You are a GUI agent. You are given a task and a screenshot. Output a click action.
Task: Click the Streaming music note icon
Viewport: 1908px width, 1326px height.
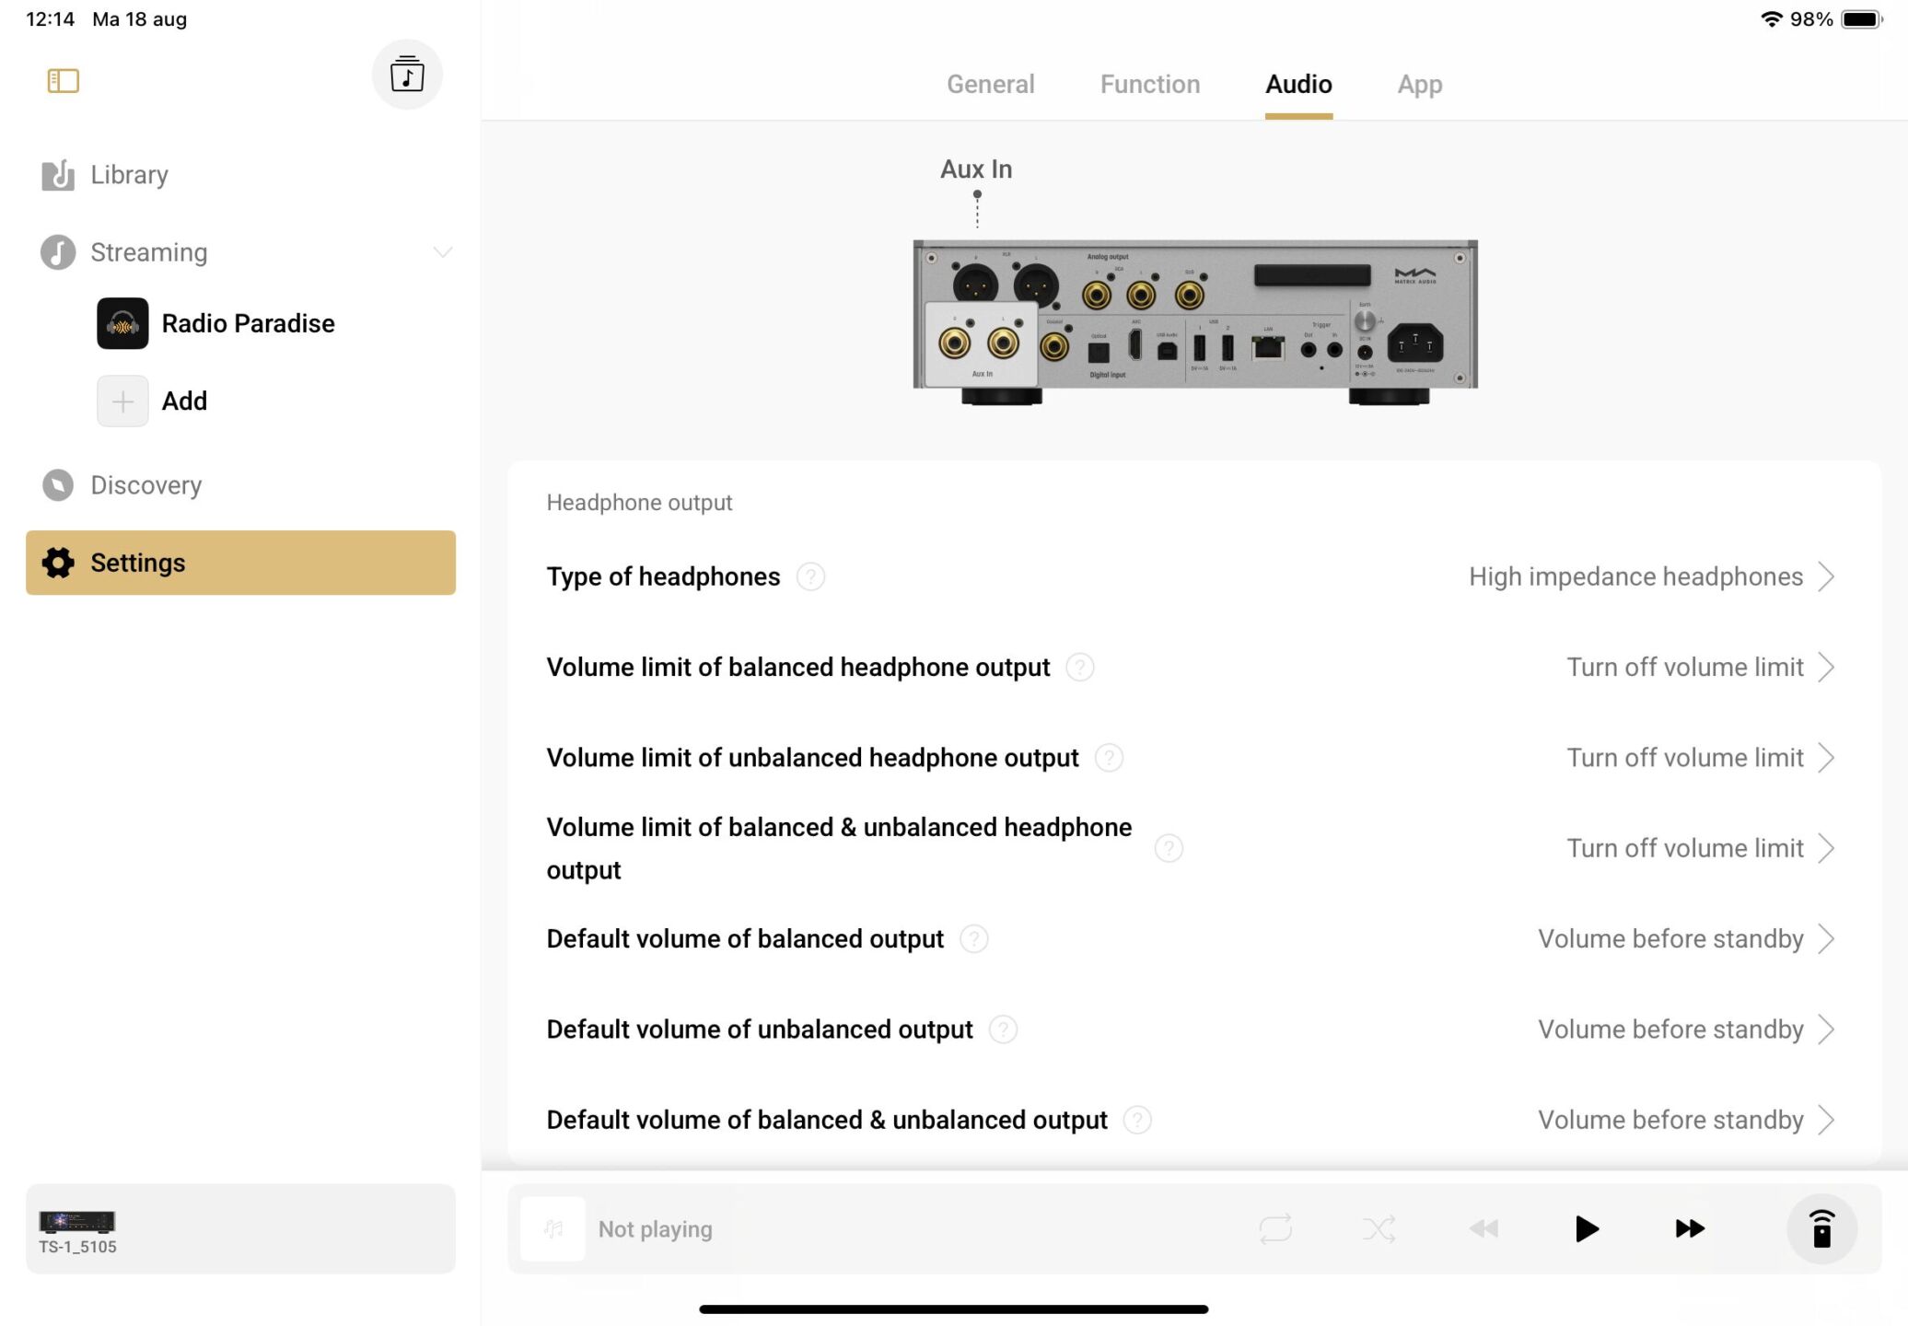coord(58,252)
